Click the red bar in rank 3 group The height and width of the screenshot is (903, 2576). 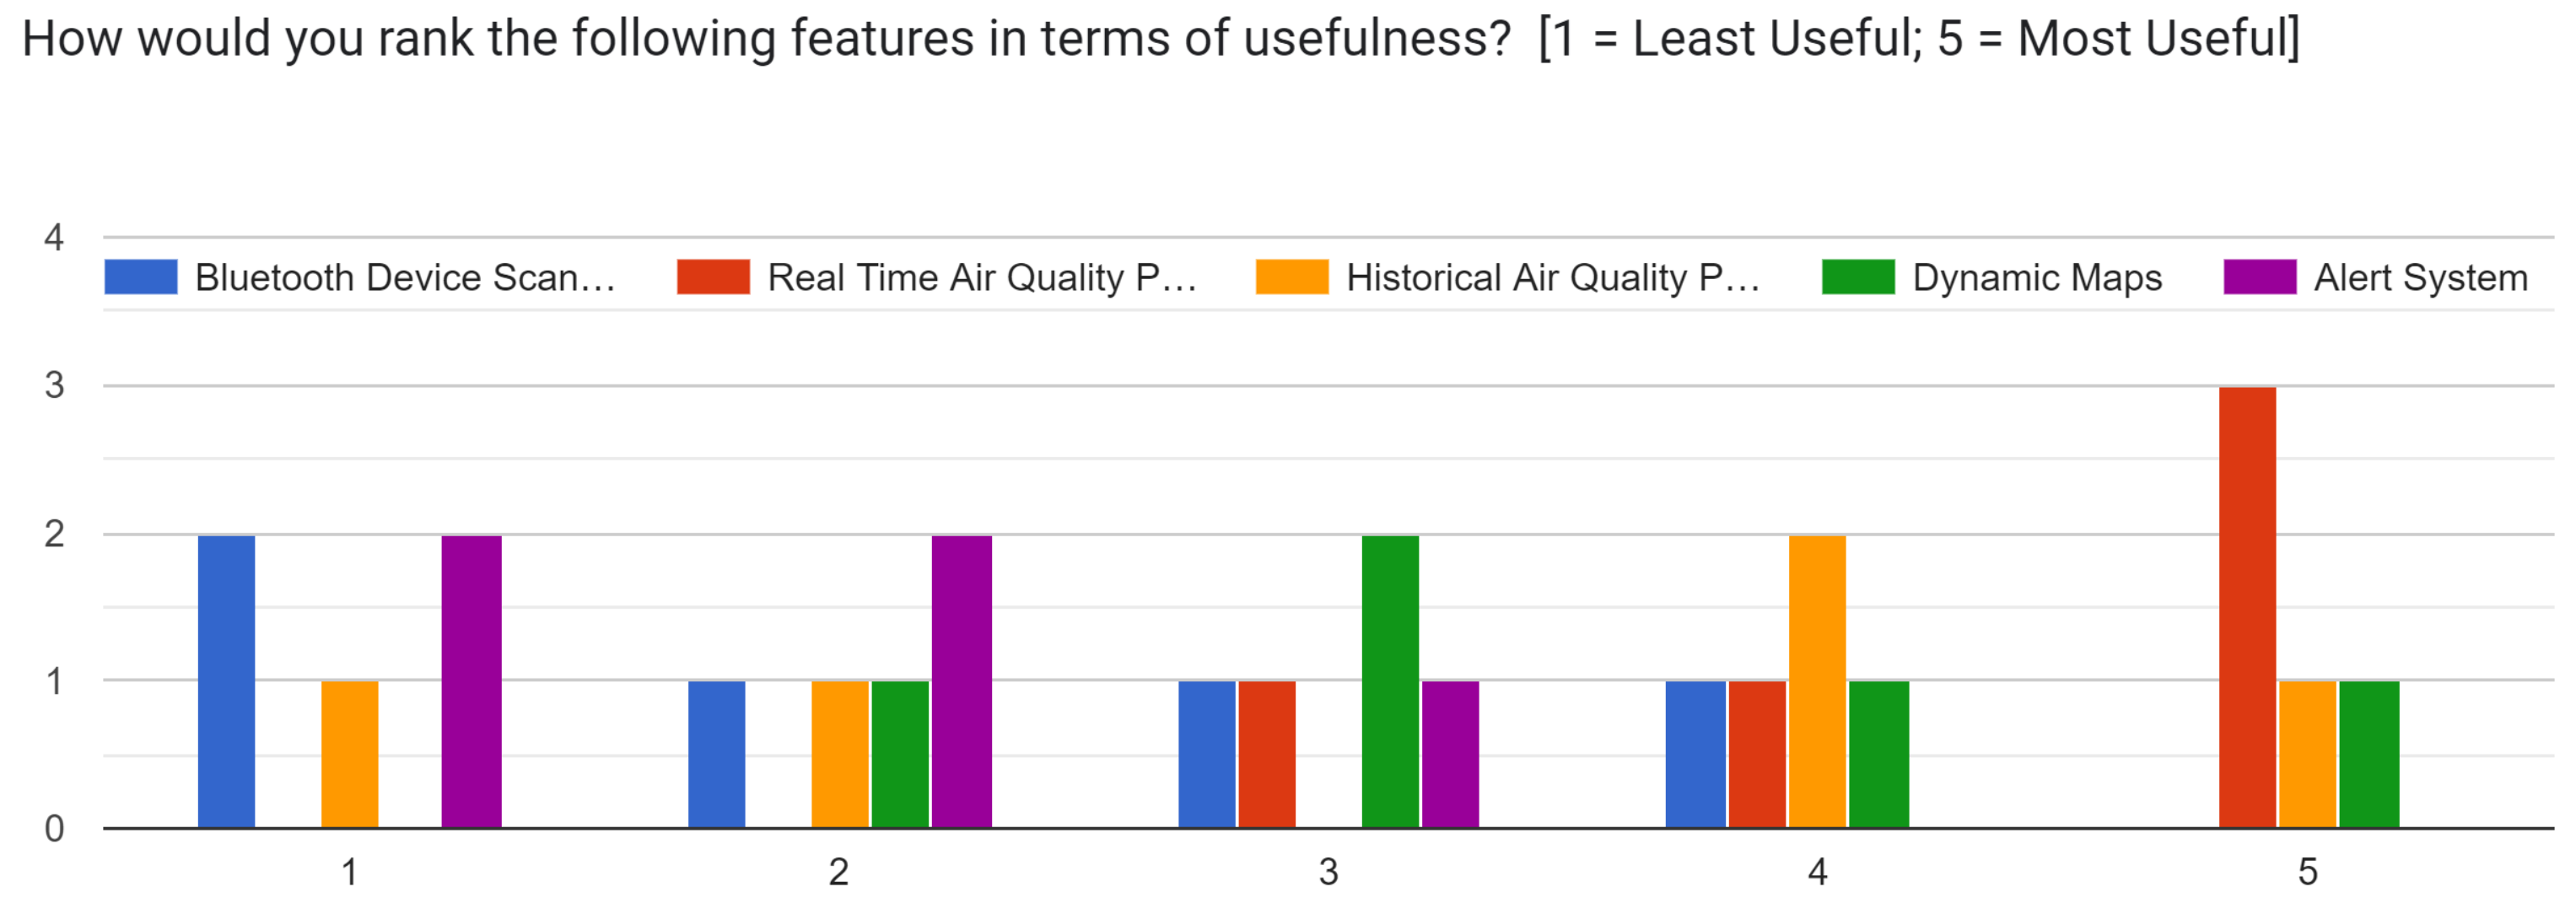coord(1267,754)
